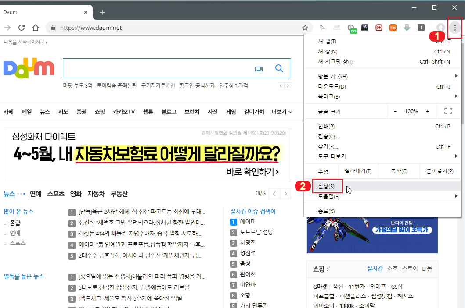Screen dimensions: 465x308
Task: Open 새 시크릿 창(I) incognito window
Action: (382, 61)
